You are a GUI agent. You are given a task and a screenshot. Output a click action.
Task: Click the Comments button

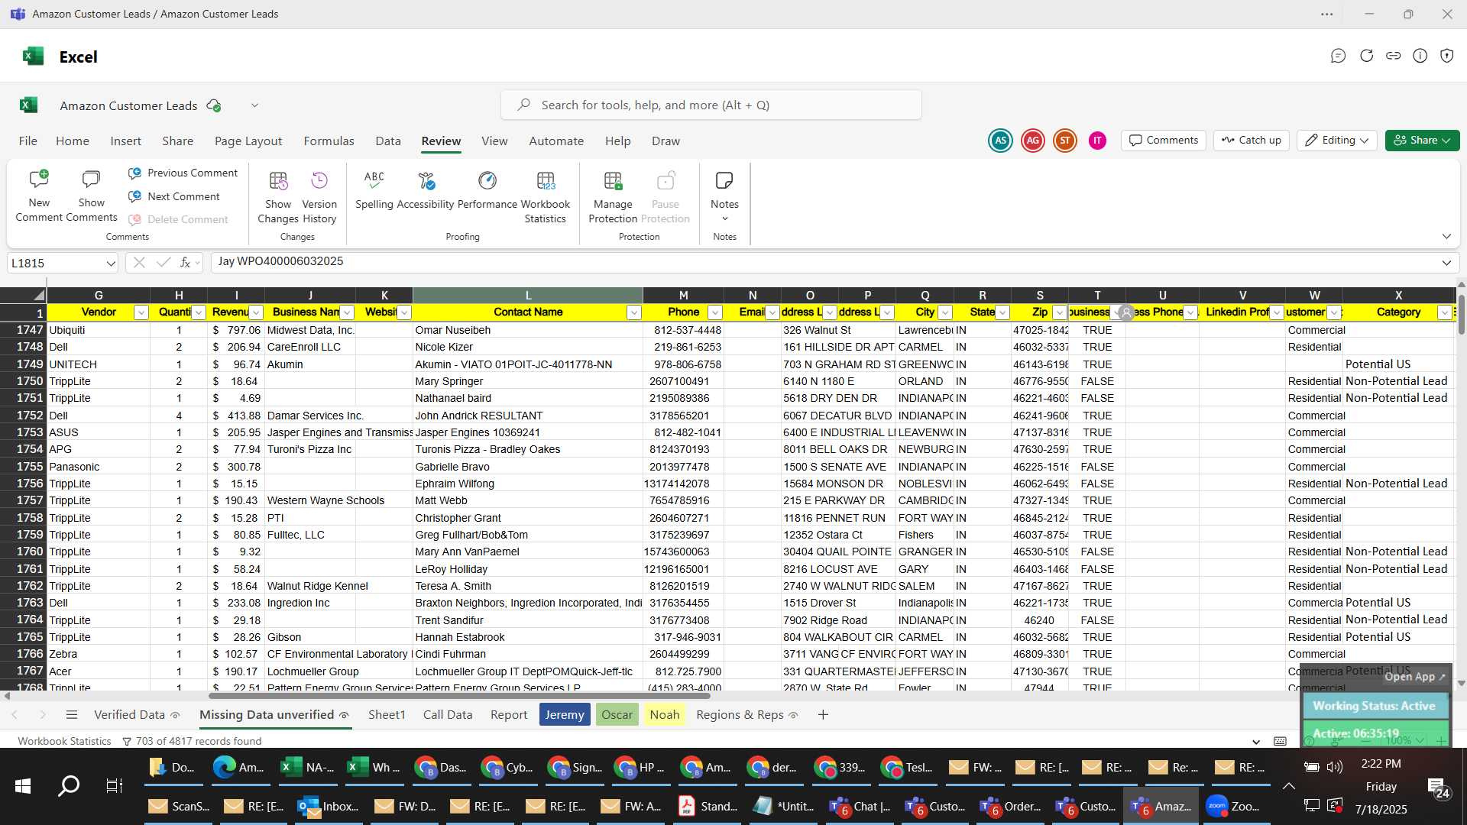point(1164,141)
